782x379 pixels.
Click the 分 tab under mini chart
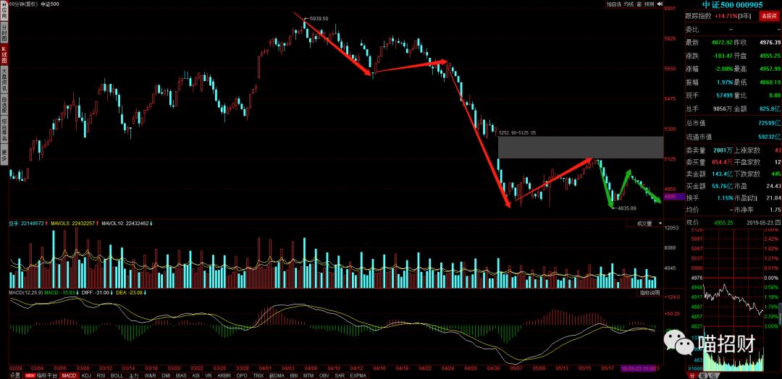click(691, 375)
